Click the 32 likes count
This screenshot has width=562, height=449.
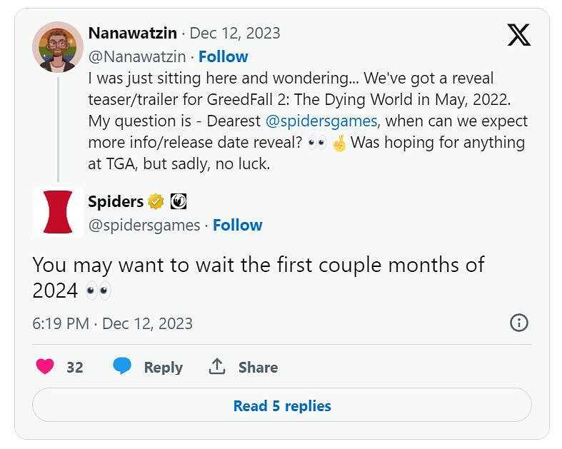[75, 367]
